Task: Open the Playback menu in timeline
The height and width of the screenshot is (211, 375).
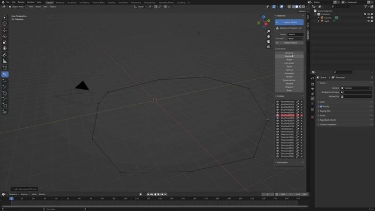Action: [13, 195]
